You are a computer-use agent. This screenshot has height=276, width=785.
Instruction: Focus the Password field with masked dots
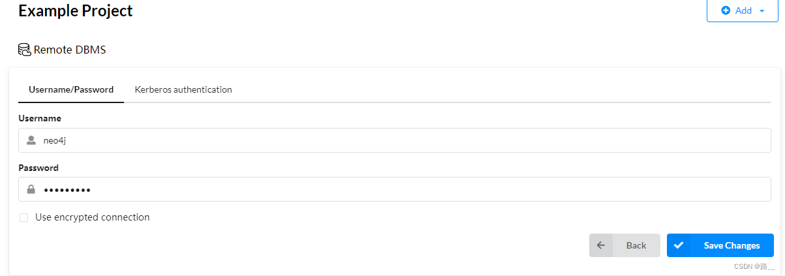tap(395, 189)
